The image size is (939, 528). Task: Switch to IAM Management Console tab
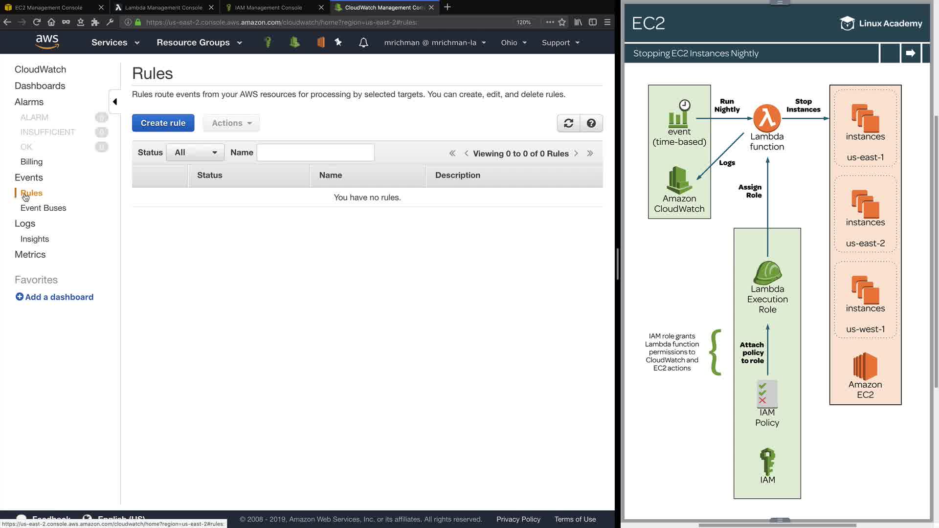coord(268,7)
